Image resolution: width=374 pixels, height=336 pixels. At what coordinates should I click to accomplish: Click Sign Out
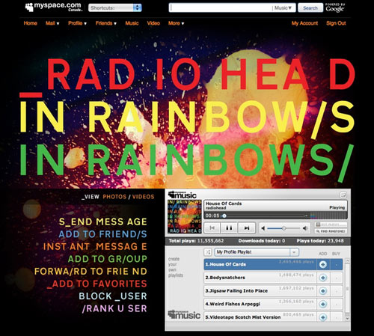click(x=336, y=23)
